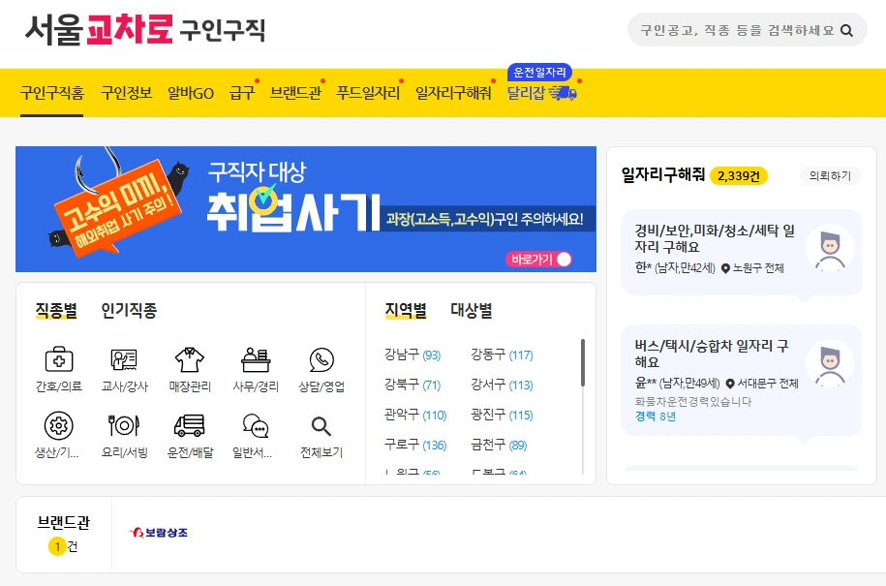Click the 달리잡 delivery truck icon
The width and height of the screenshot is (886, 586).
(563, 93)
